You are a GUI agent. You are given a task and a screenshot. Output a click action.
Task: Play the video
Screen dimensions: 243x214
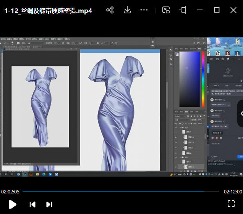[13, 204]
